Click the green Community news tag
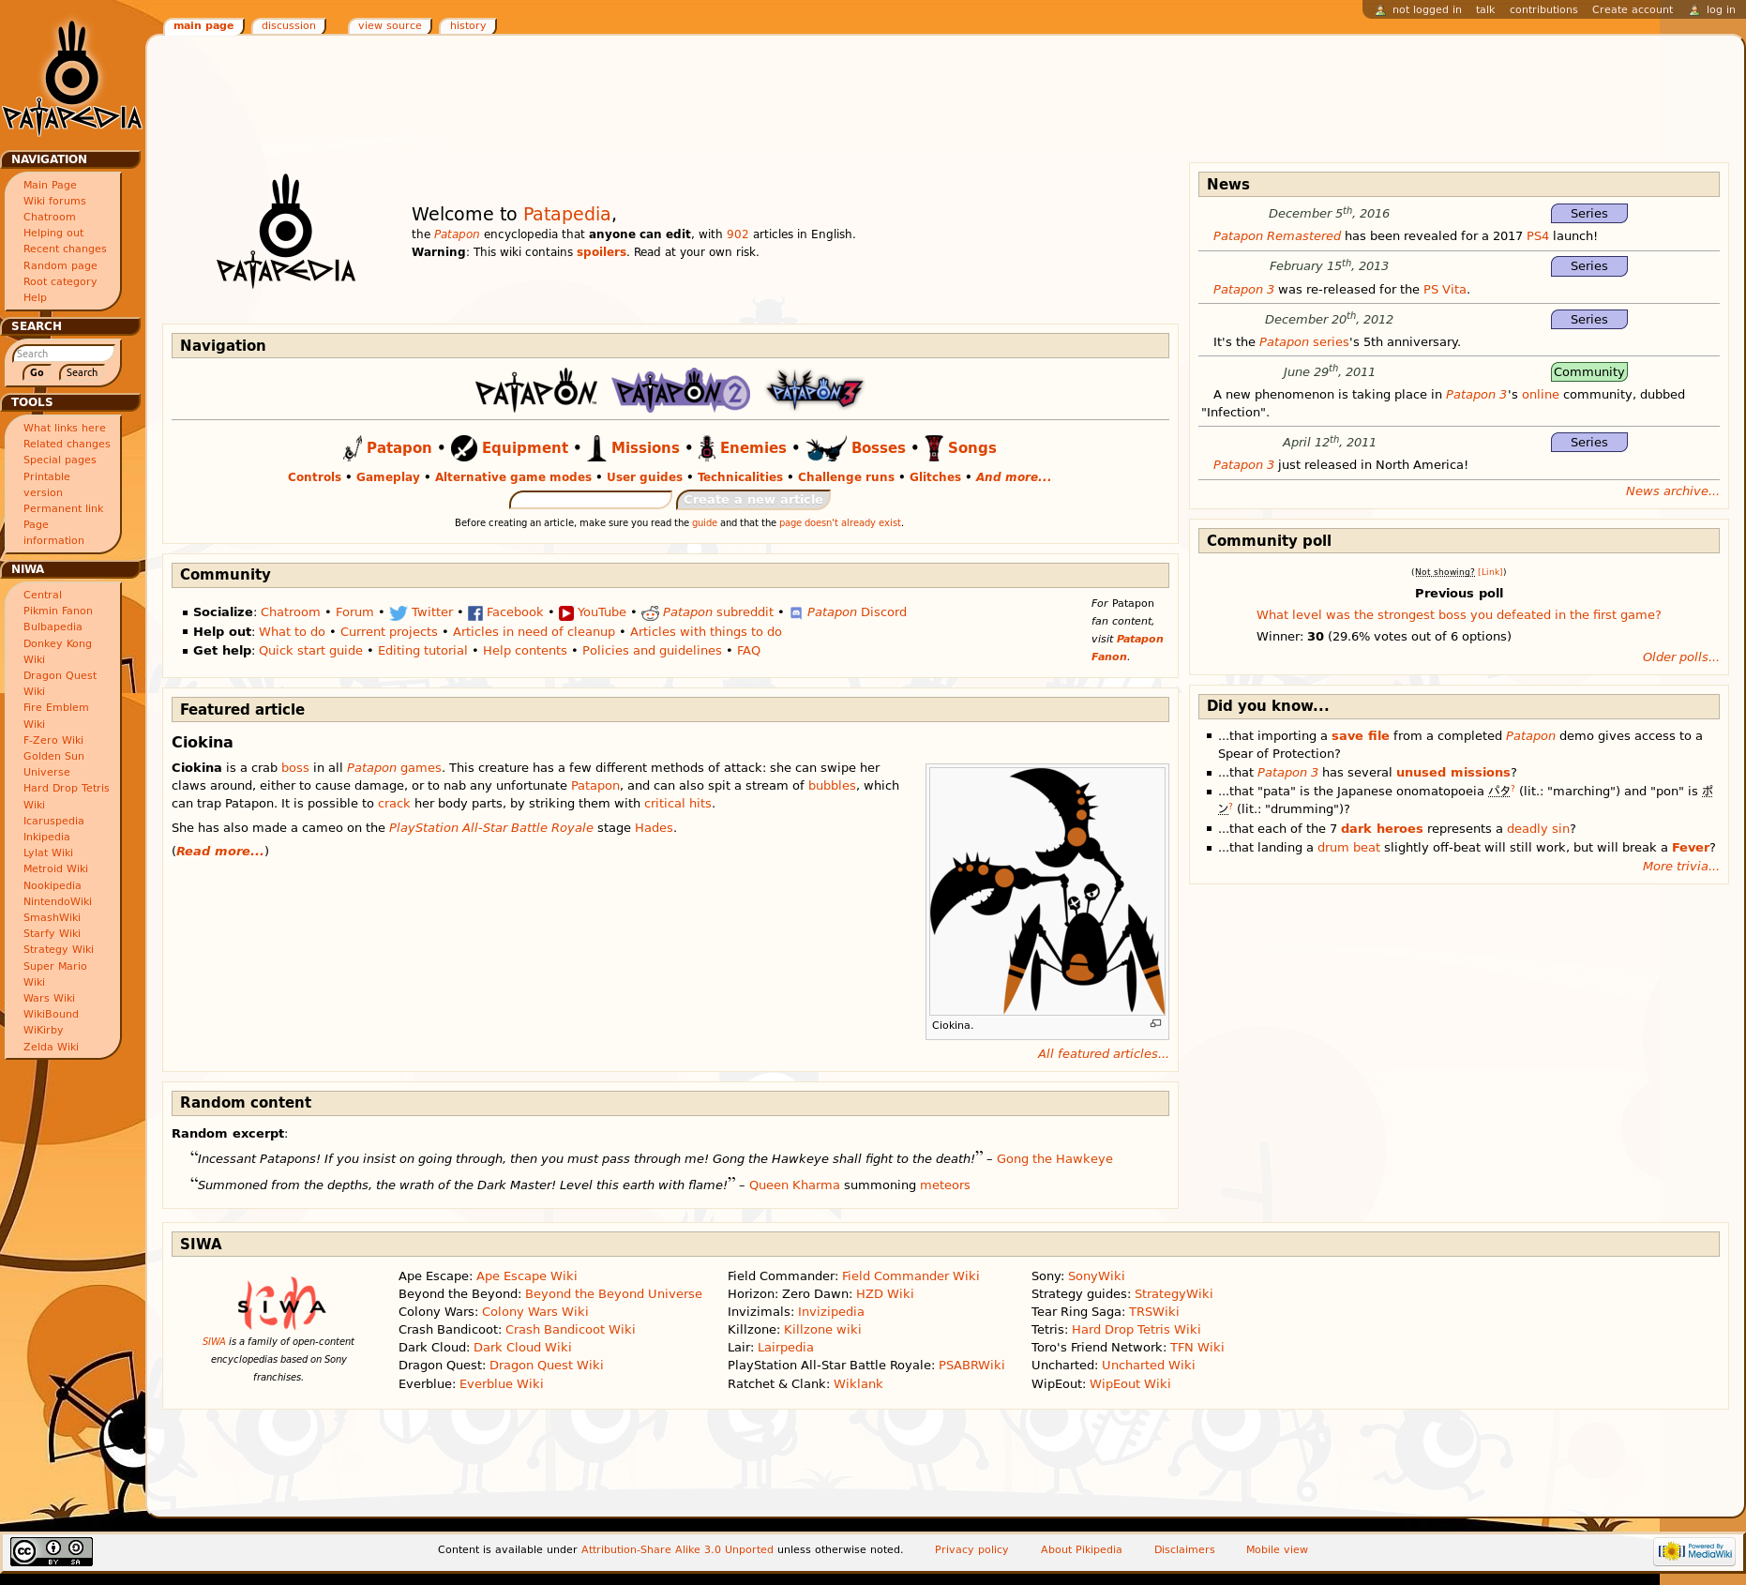The width and height of the screenshot is (1746, 1585). 1588,372
